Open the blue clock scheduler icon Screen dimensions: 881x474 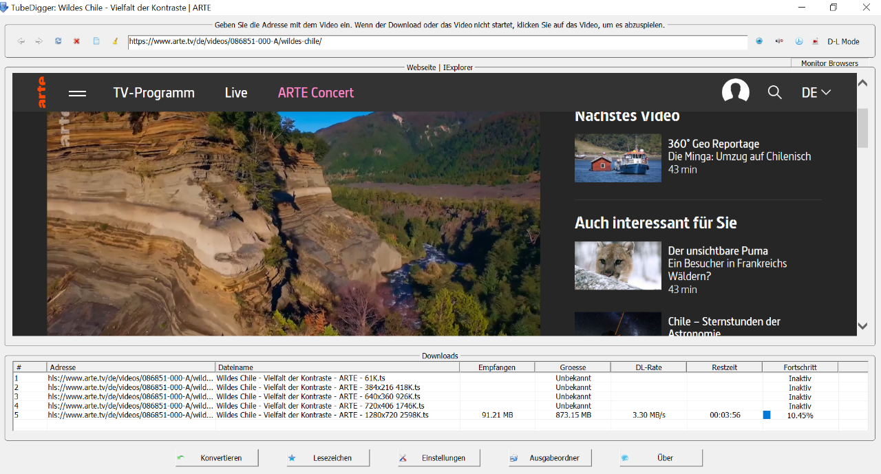pos(798,41)
